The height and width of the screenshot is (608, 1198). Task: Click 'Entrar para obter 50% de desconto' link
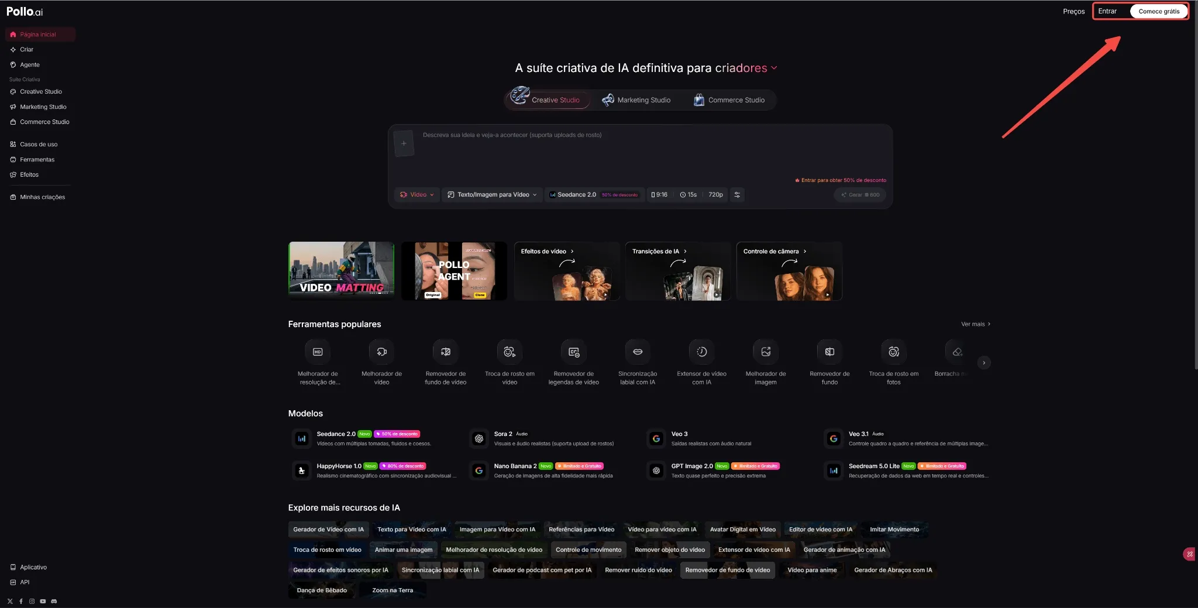841,180
